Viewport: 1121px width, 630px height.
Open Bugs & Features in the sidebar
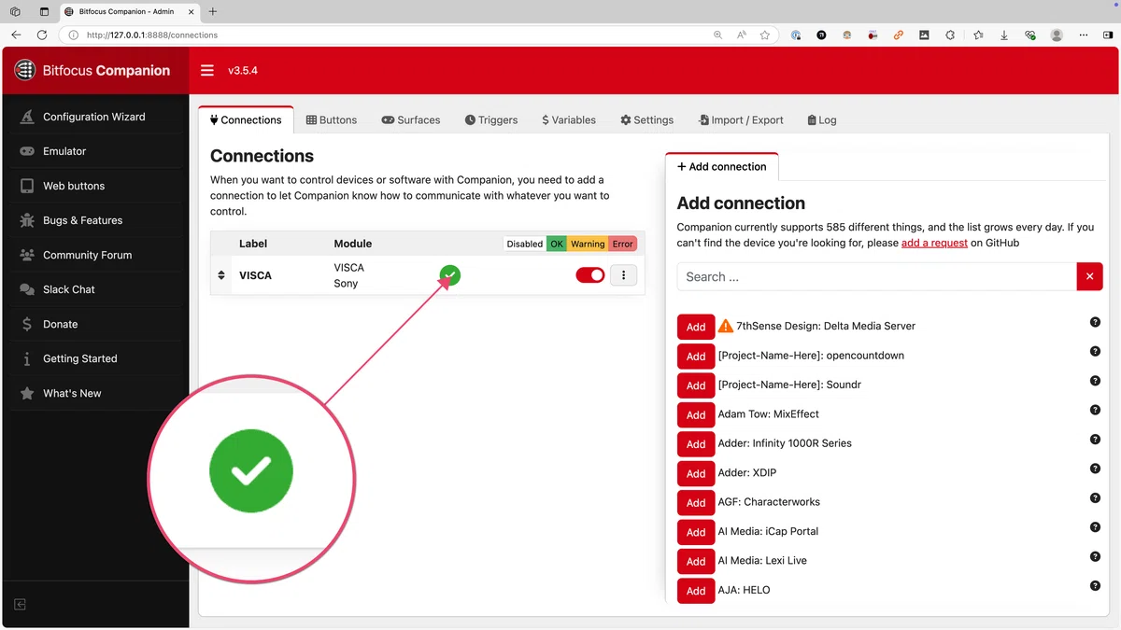[x=94, y=220]
